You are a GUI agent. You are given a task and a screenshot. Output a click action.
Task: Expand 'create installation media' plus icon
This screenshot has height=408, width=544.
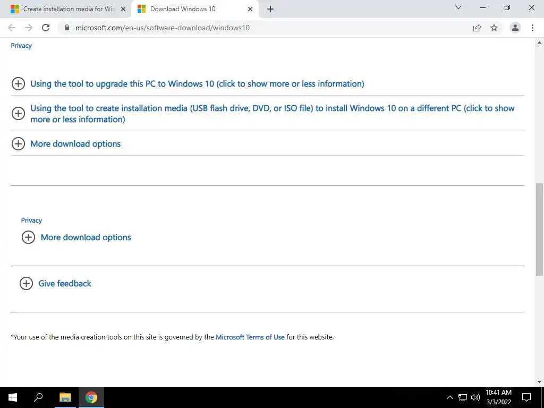pyautogui.click(x=18, y=114)
